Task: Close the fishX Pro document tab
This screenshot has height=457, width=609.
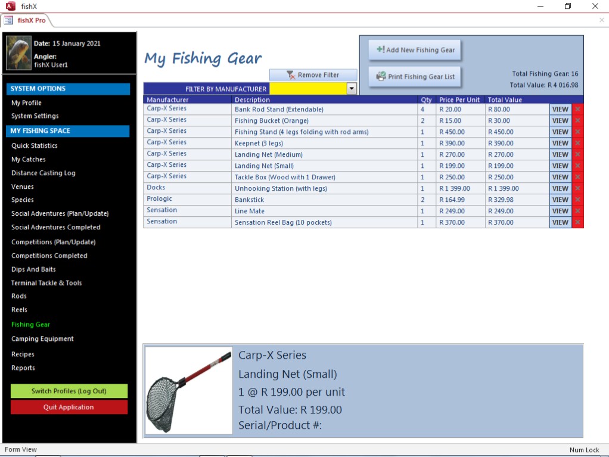Action: tap(601, 20)
